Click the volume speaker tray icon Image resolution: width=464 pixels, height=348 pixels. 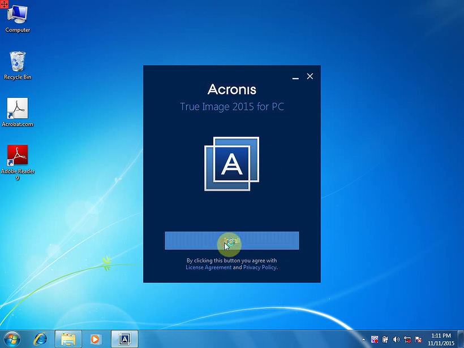396,340
